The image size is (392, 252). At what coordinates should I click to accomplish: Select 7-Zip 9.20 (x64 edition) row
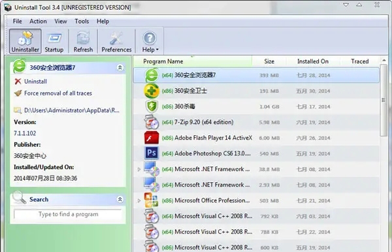(256, 122)
